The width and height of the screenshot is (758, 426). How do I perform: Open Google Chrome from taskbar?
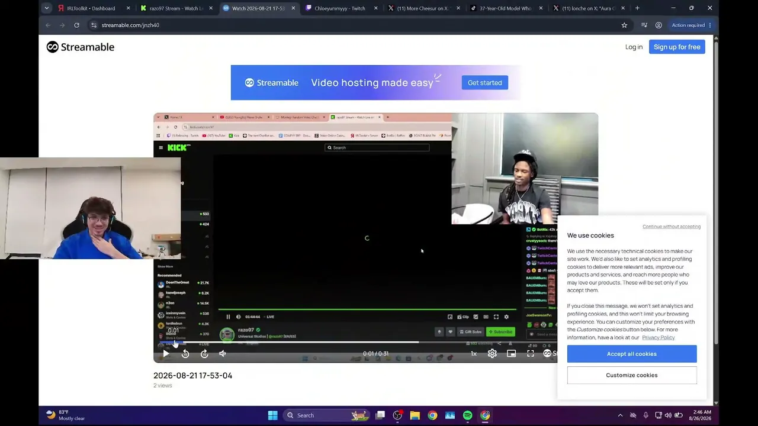click(432, 415)
